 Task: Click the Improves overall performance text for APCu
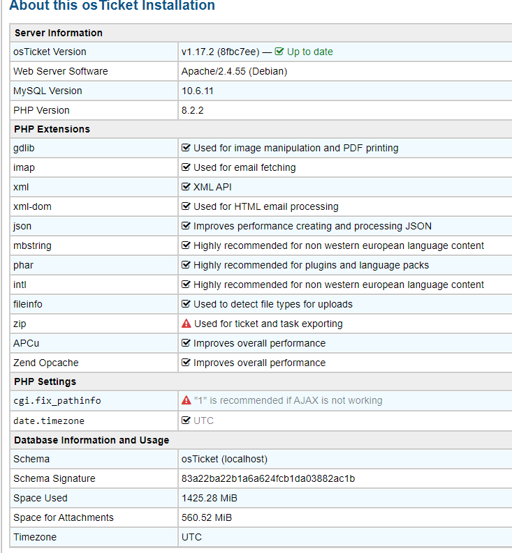[x=259, y=343]
